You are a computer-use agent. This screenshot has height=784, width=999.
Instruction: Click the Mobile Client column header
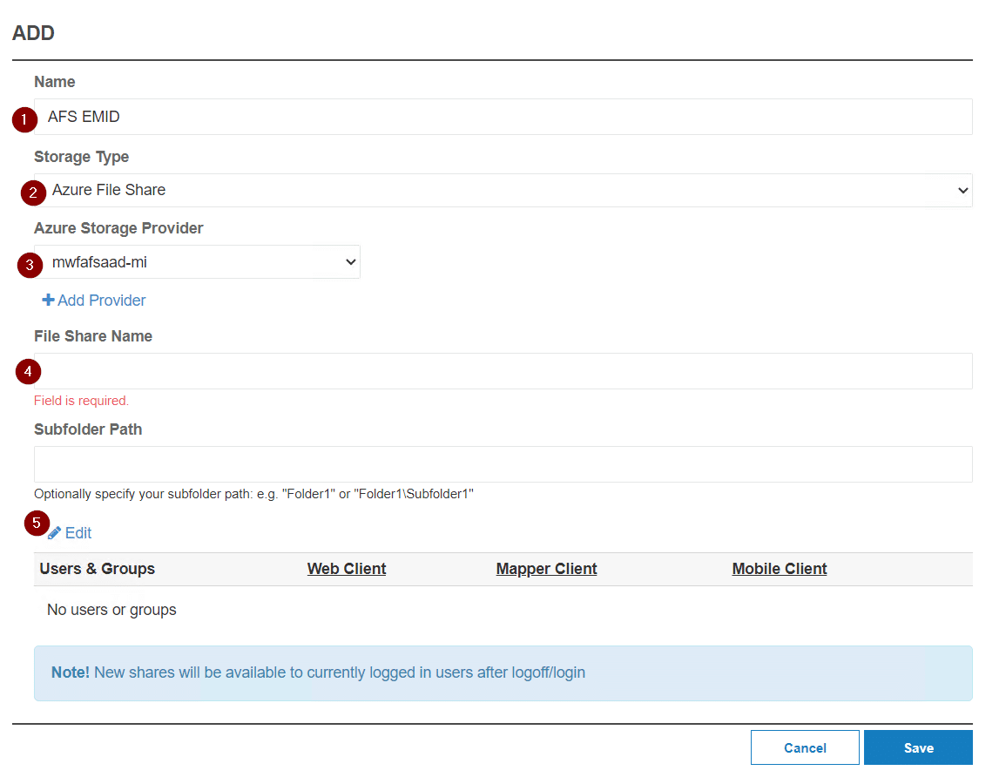(x=780, y=568)
